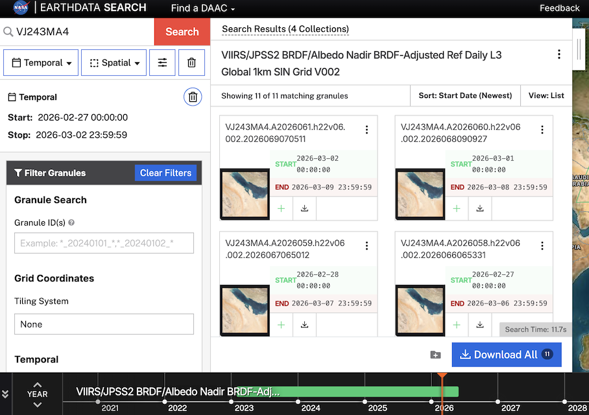This screenshot has height=415, width=589.
Task: Click add-to-project folder icon
Action: click(435, 355)
